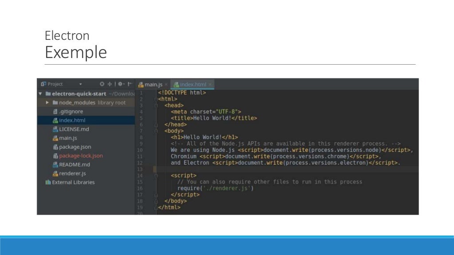
Task: Click the collapse all icon in Project panel
Action: [x=110, y=84]
